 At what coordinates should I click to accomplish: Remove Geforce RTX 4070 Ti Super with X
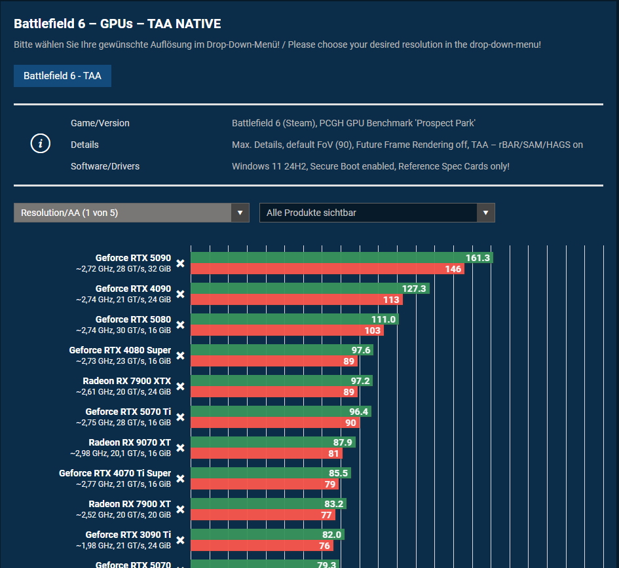pyautogui.click(x=180, y=479)
